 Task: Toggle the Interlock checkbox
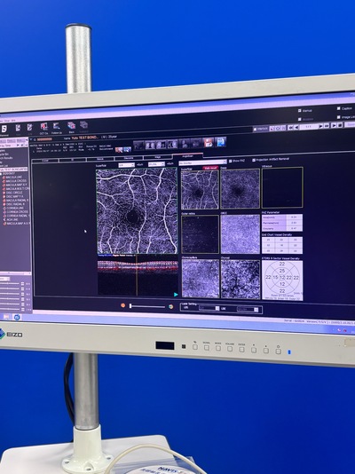point(256,129)
